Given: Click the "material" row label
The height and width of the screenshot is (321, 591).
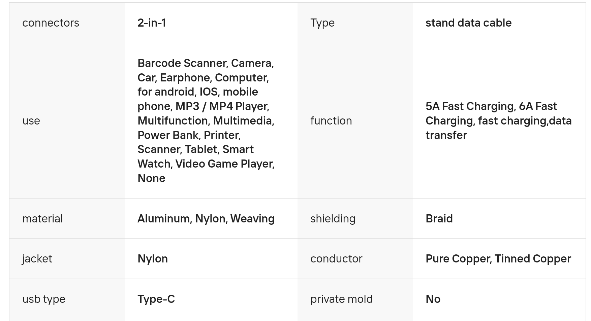Looking at the screenshot, I should pos(42,219).
